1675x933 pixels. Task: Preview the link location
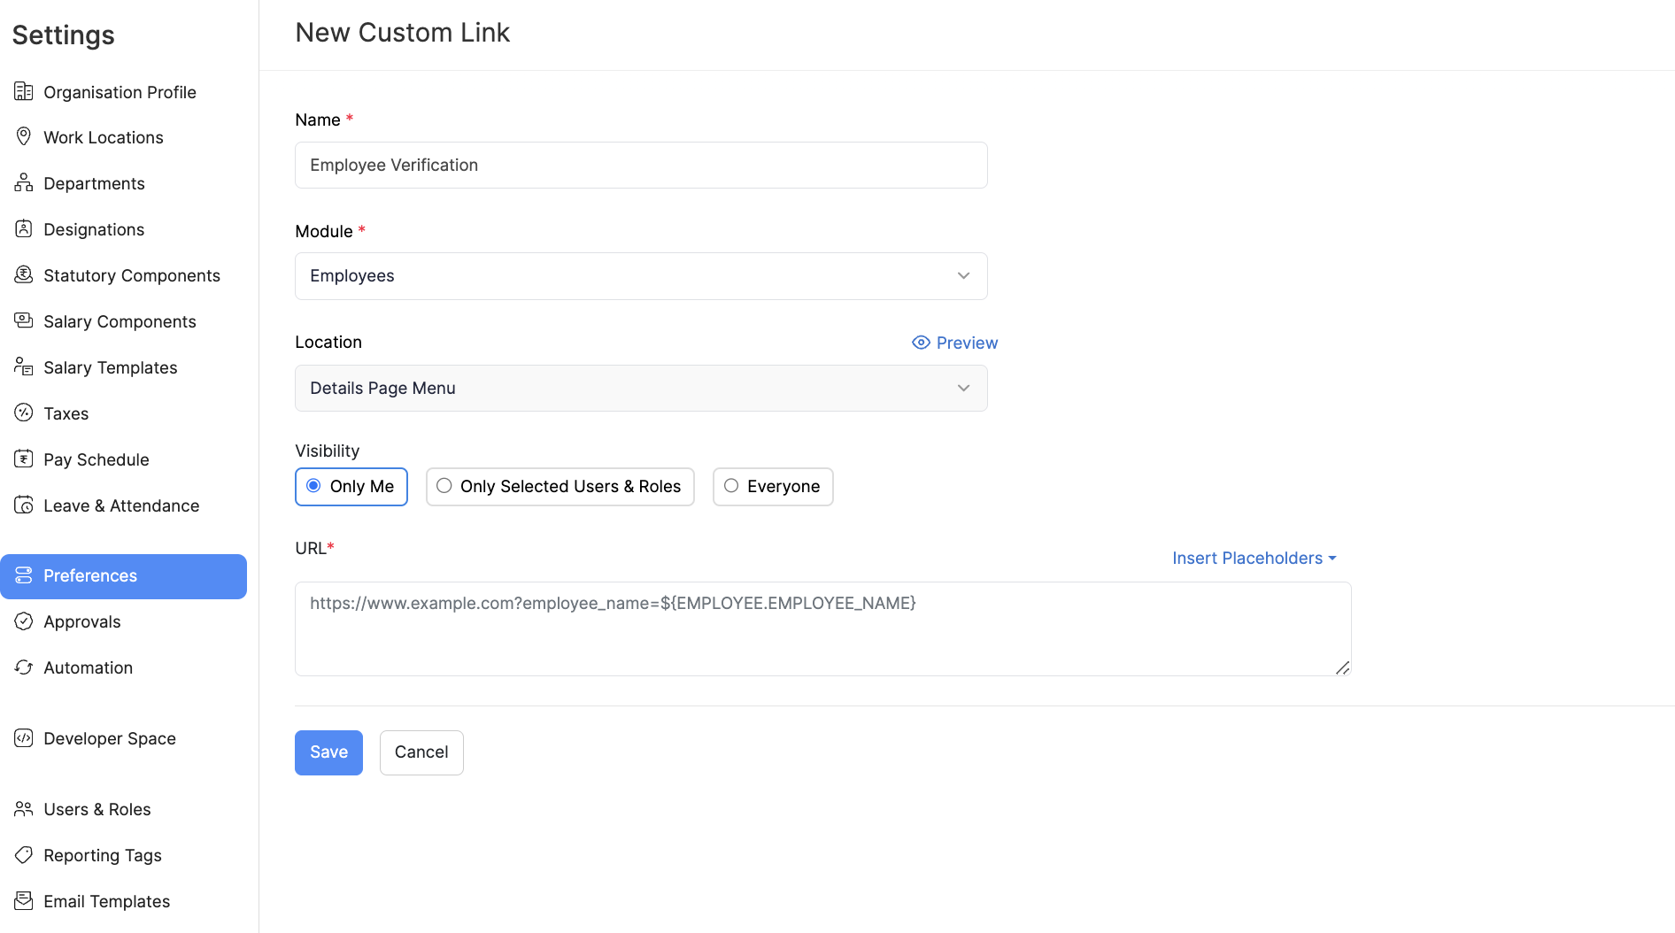click(954, 343)
